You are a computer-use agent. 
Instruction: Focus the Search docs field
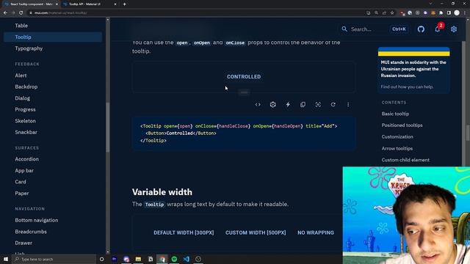[375, 29]
